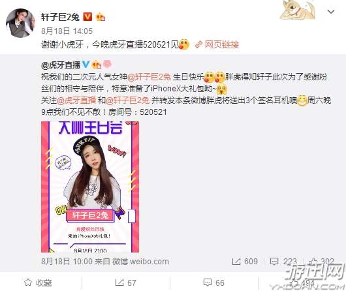
Task: Open the @虎牙直播 mention after 关注
Action: [76, 100]
